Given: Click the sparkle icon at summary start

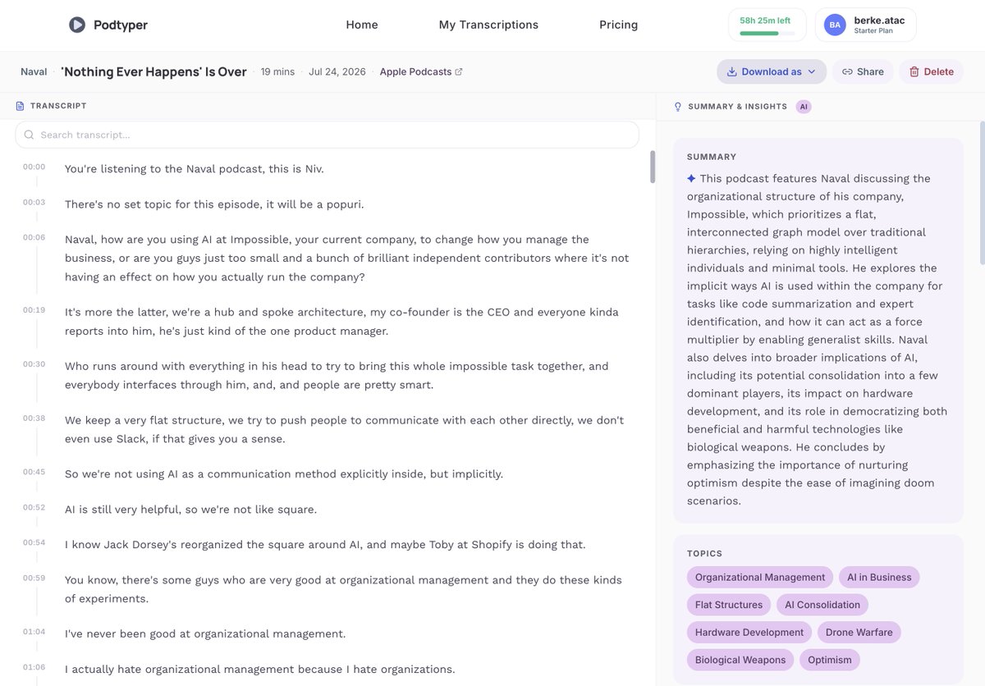Looking at the screenshot, I should 691,178.
